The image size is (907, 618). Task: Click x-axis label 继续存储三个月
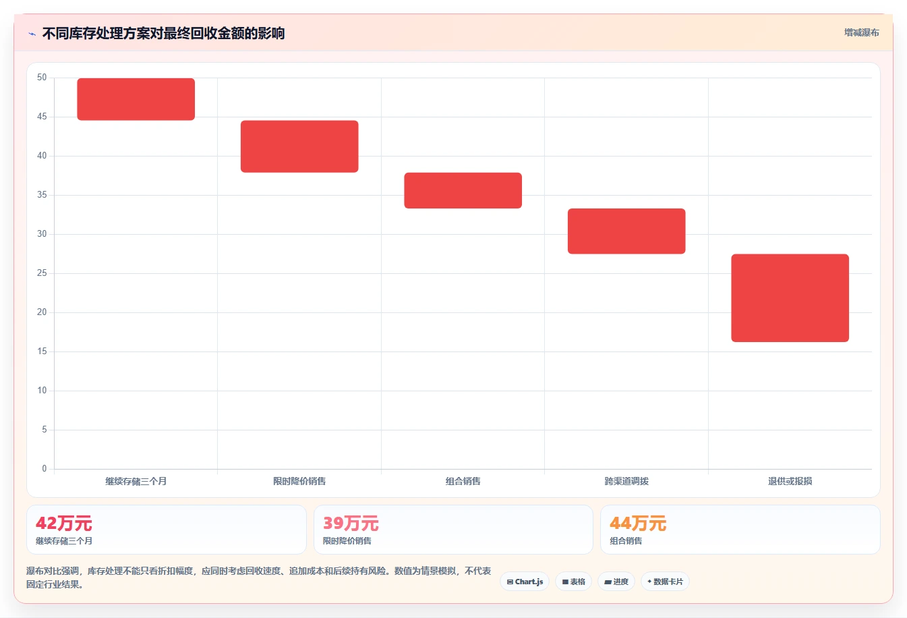pyautogui.click(x=136, y=481)
